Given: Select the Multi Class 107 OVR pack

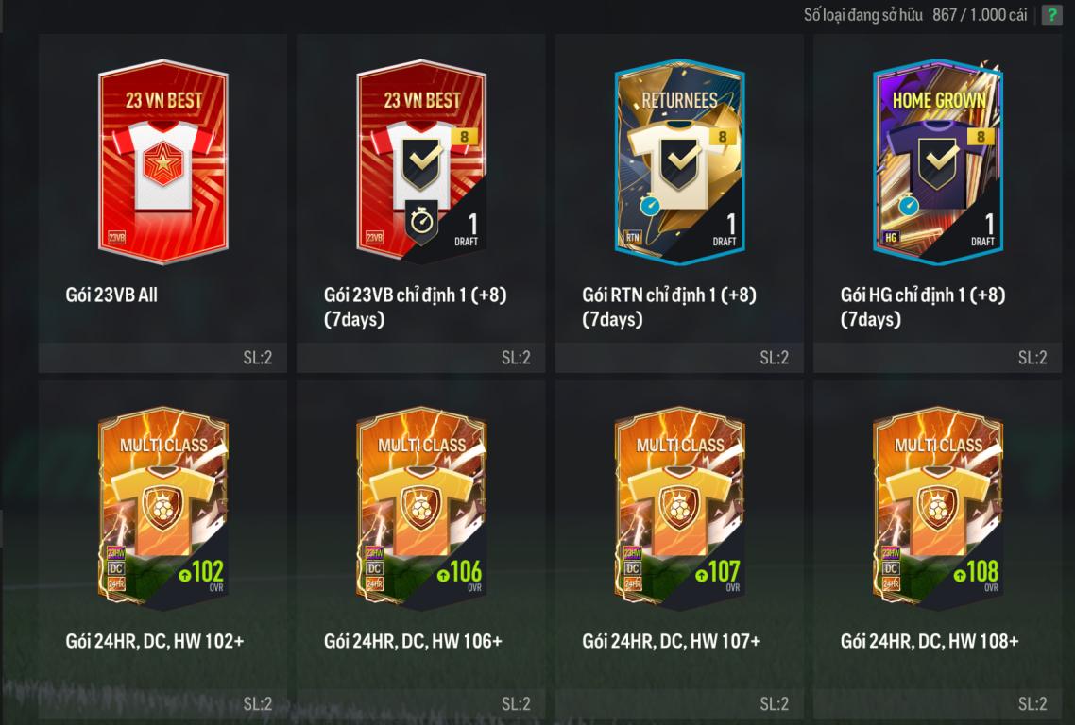Looking at the screenshot, I should pos(679,508).
